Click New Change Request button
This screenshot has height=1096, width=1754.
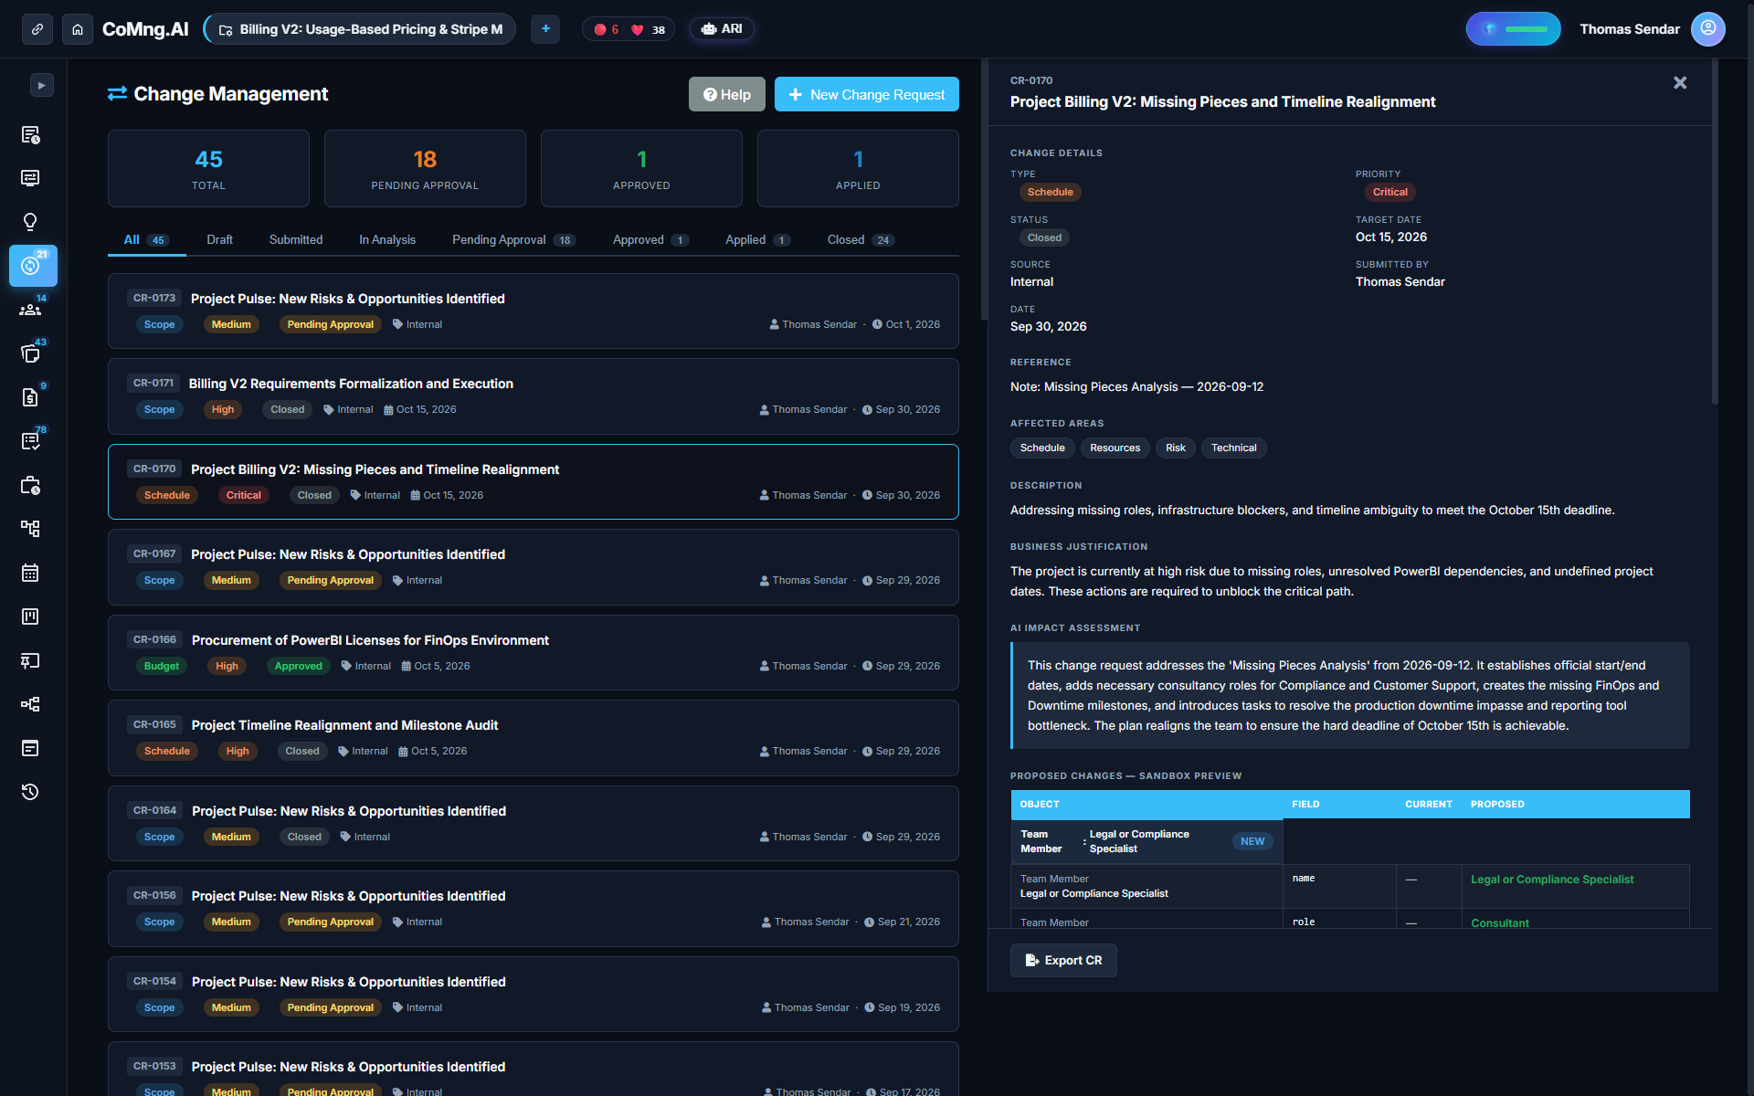click(867, 94)
